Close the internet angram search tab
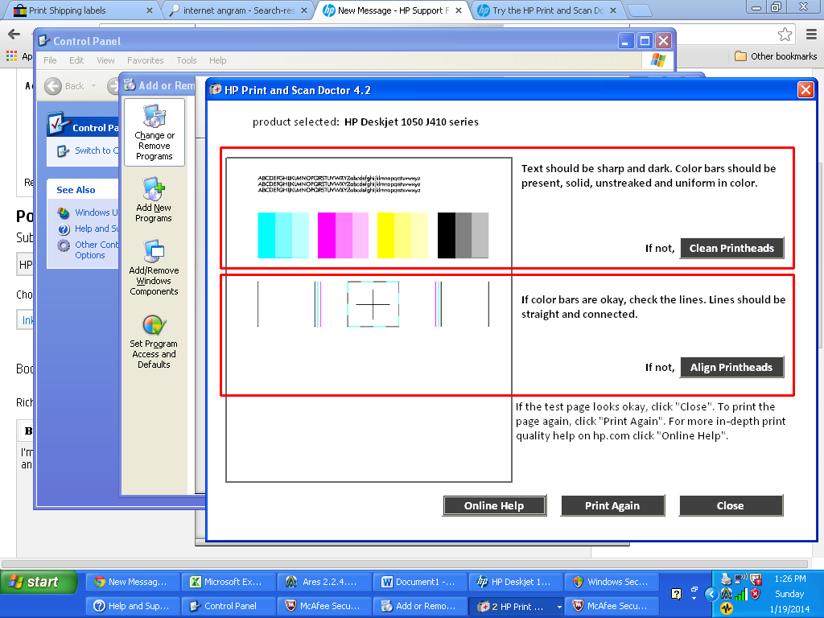 point(303,10)
